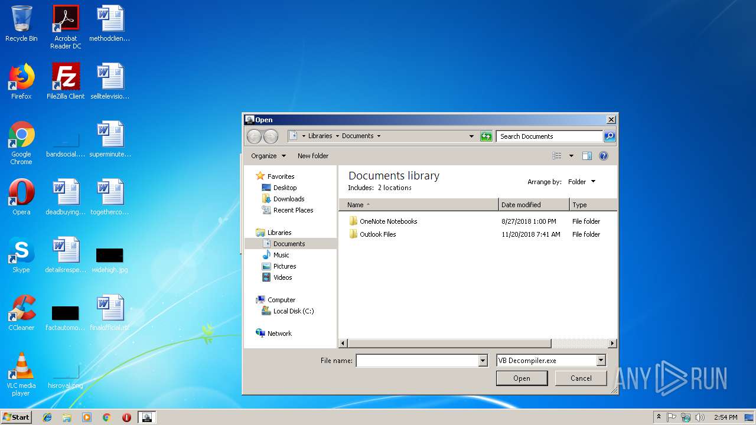Select Favorites in navigation pane
756x425 pixels.
point(275,176)
